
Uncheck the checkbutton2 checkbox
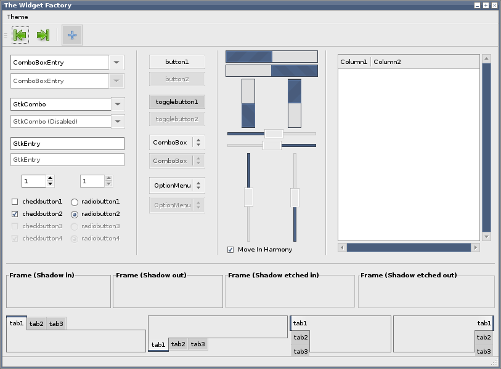click(x=15, y=214)
